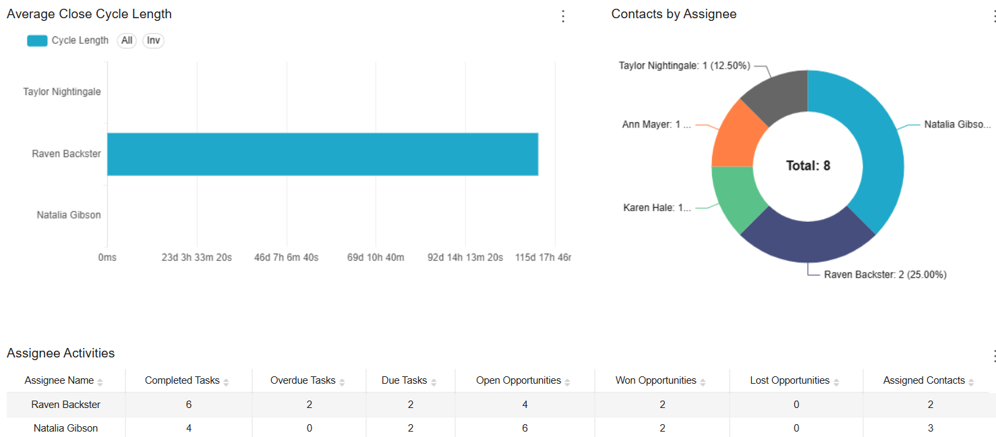
Task: Open the Average Close Cycle Length chart menu
Action: click(563, 16)
